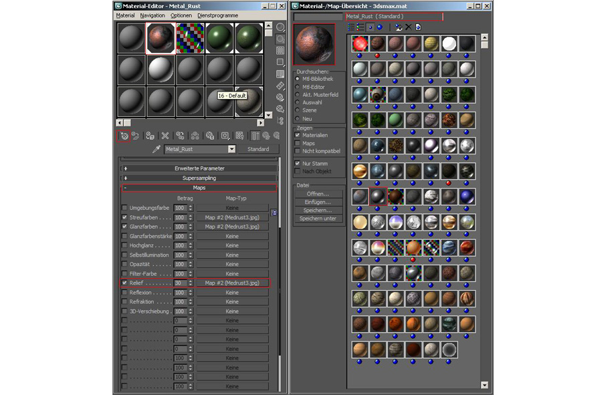606x395 pixels.
Task: Click the Reset Map/Material X icon
Action: click(x=165, y=136)
